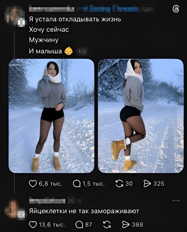Open the post author's blurred avatar
The image size is (187, 232).
pyautogui.click(x=15, y=16)
